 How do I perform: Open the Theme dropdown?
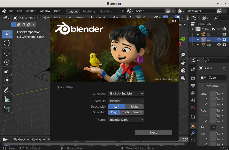[126, 120]
